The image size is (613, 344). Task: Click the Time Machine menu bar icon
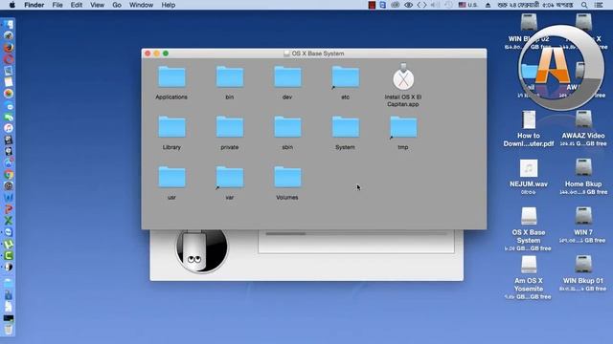448,5
